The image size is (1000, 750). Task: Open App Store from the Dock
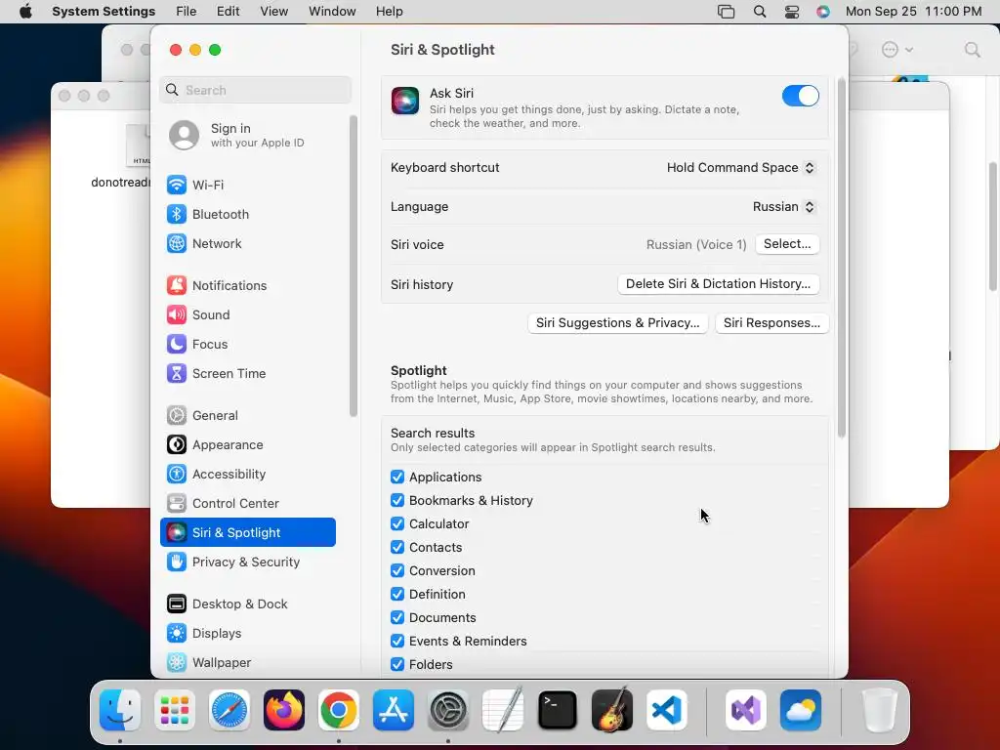click(394, 710)
